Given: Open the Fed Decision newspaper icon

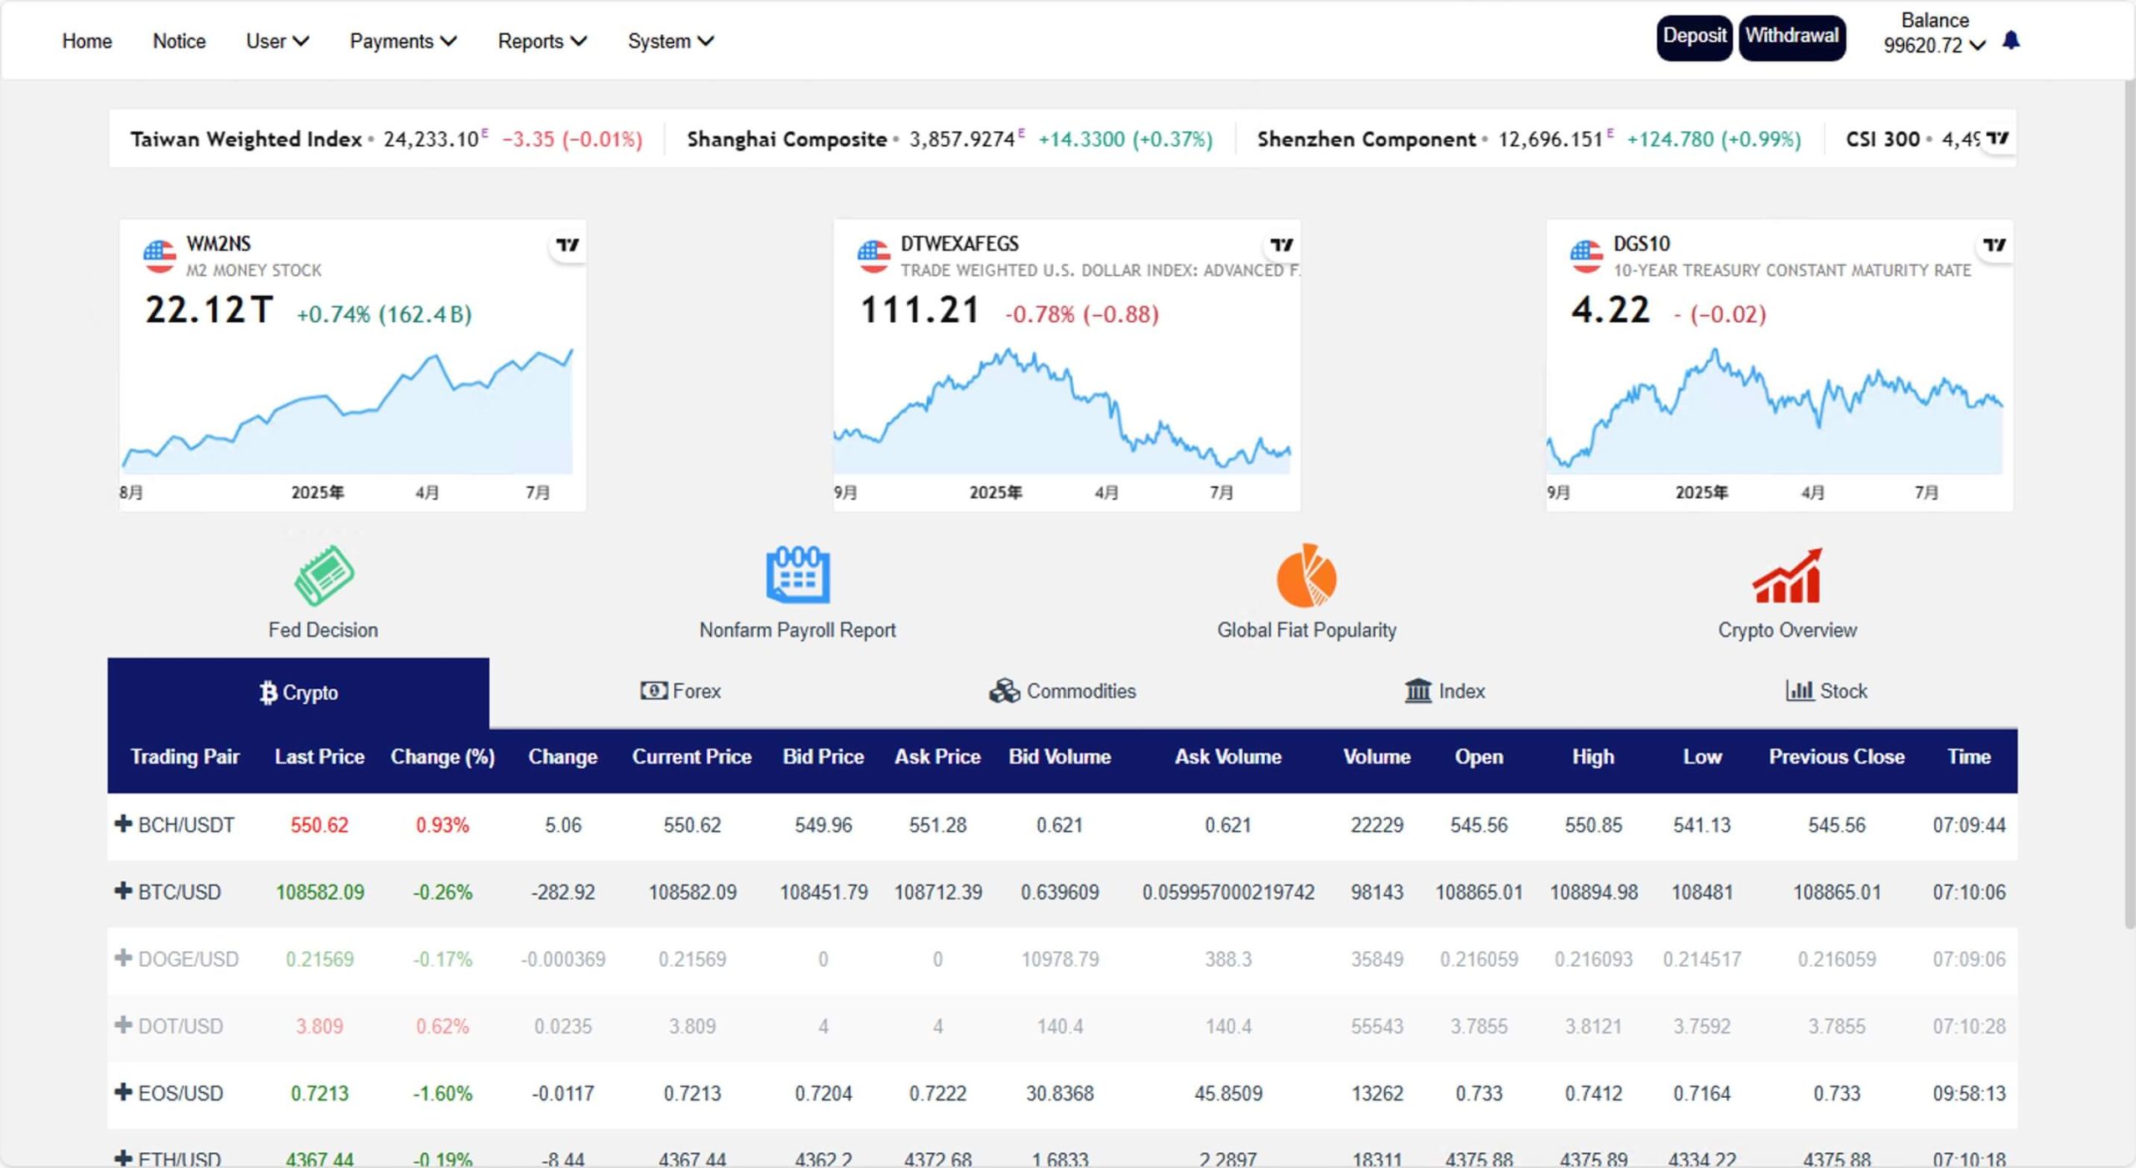Looking at the screenshot, I should (x=324, y=575).
